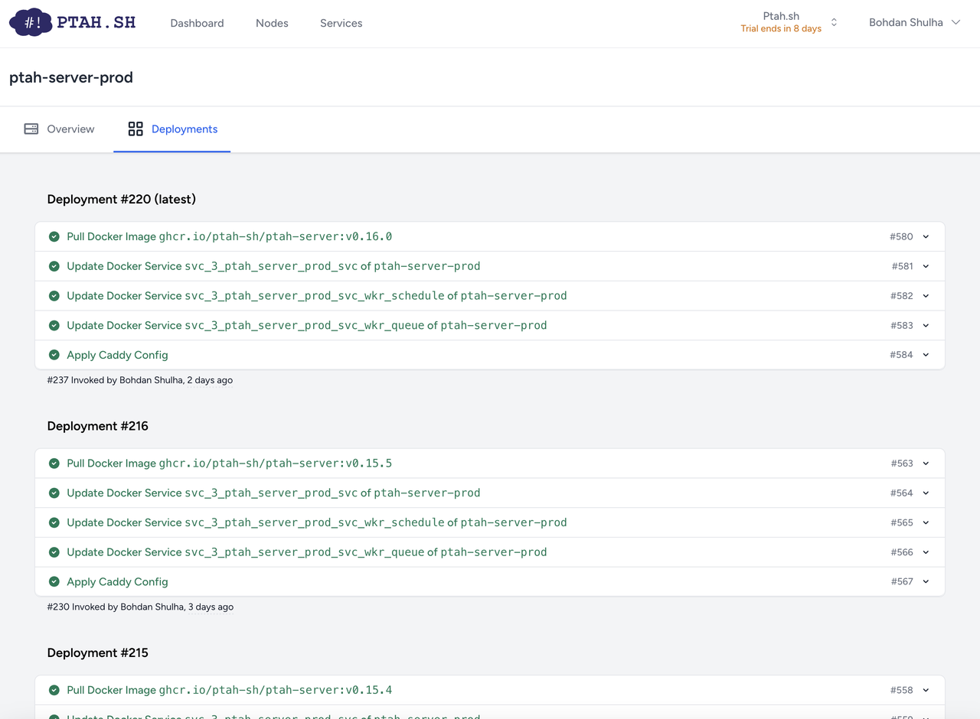Expand task #580 details chevron

coord(926,237)
